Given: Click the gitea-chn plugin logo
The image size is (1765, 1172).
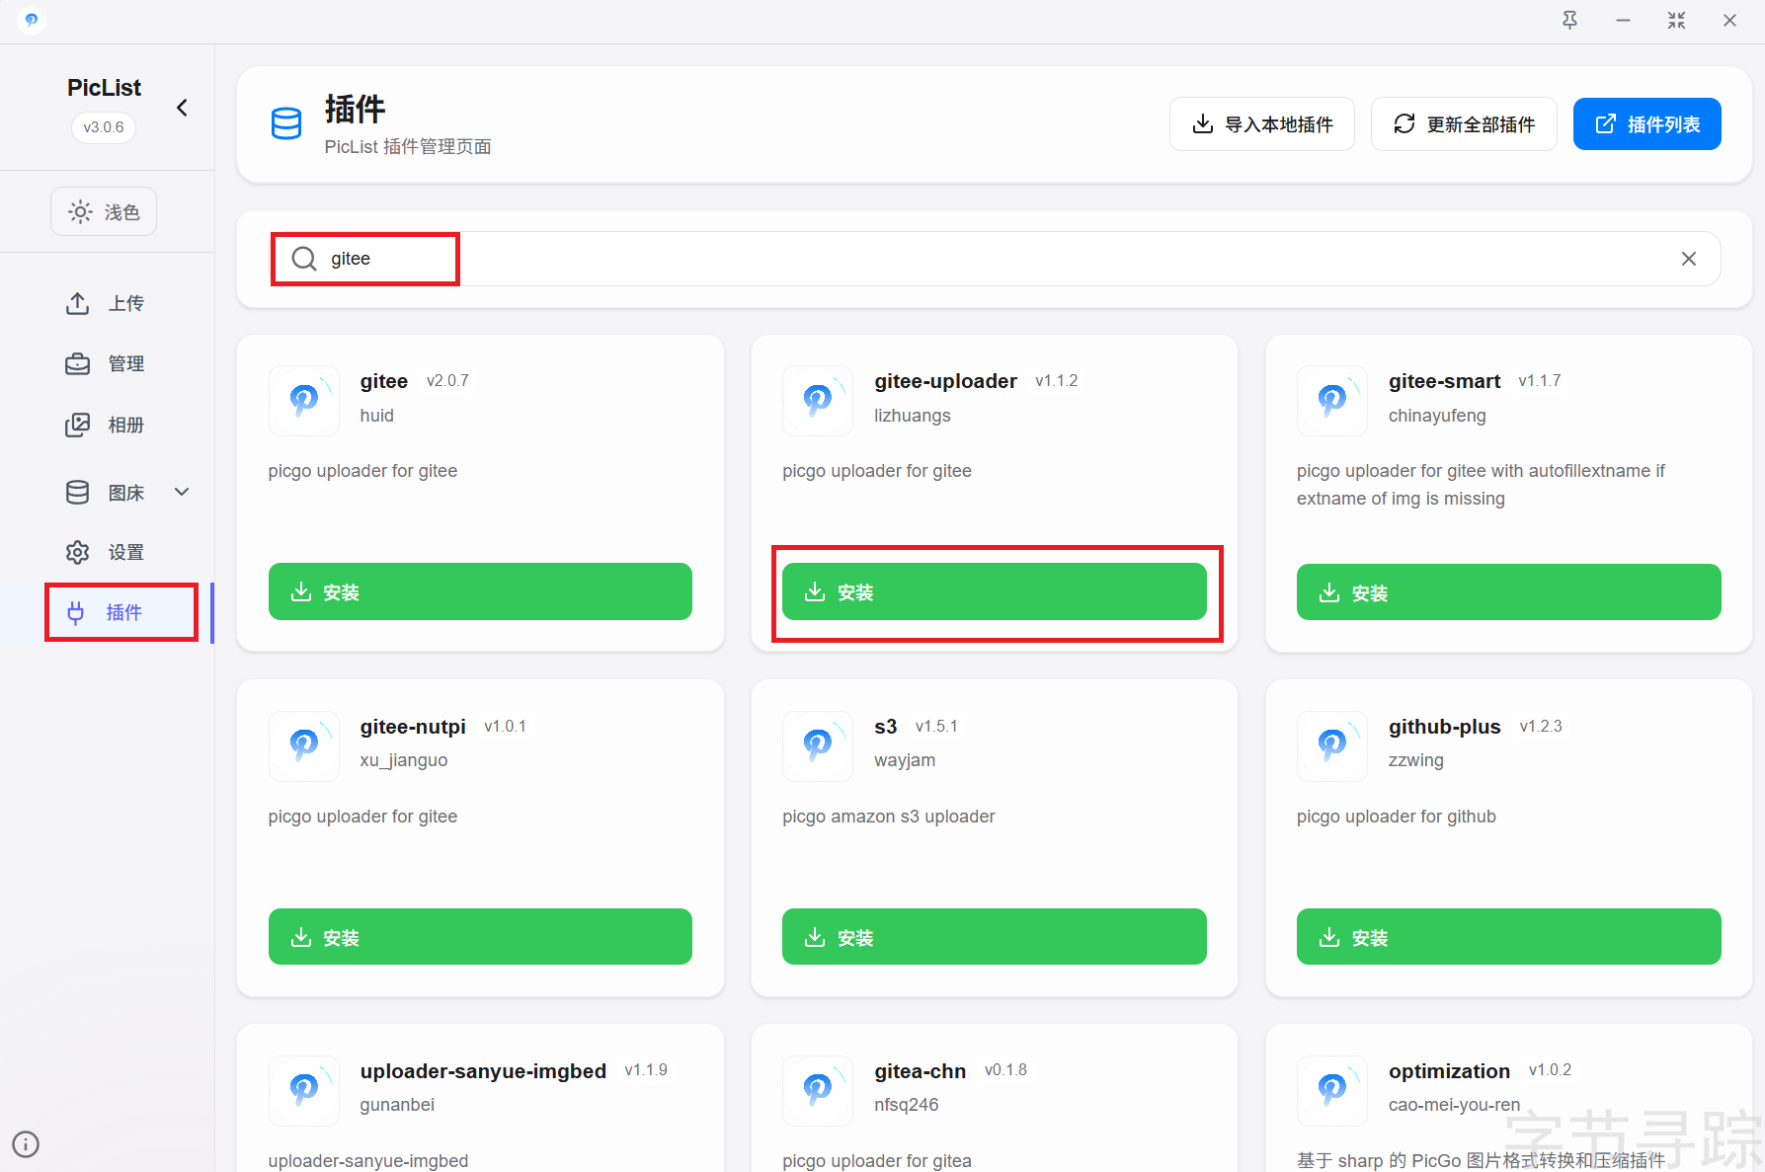Looking at the screenshot, I should 818,1090.
